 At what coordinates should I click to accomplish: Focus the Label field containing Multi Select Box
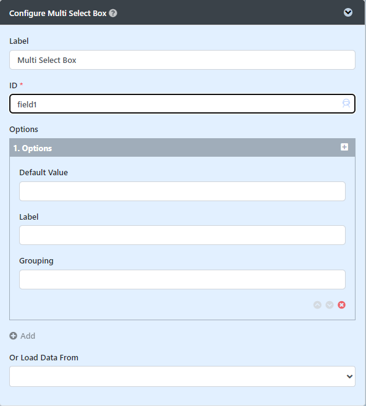(182, 60)
